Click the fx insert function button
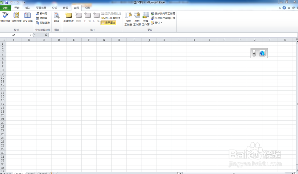Image resolution: width=298 pixels, height=174 pixels. [x=46, y=35]
